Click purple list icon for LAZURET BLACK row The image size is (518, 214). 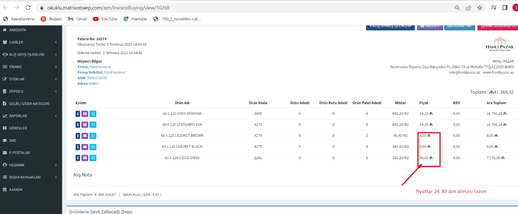[x=85, y=147]
